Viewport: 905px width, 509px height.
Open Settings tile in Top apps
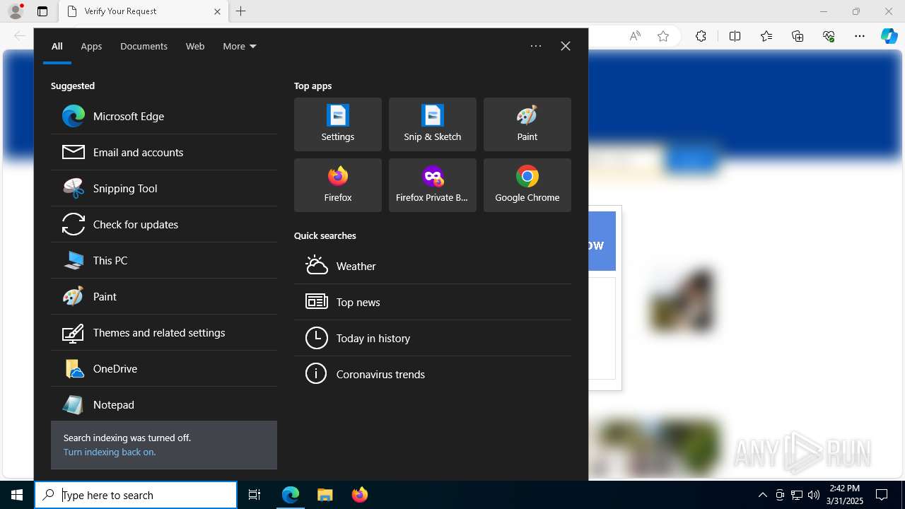338,124
